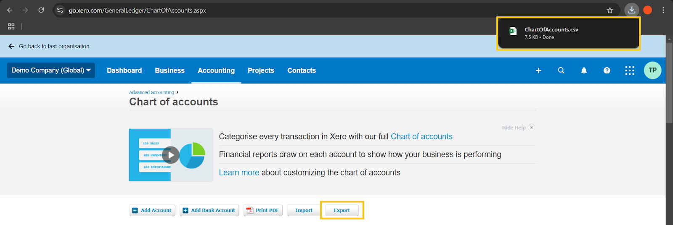Click the Add Bank Account button

pos(209,210)
